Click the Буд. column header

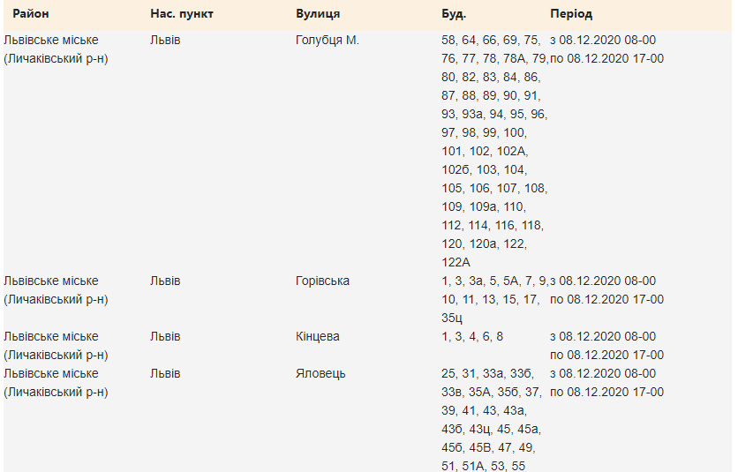pos(454,14)
